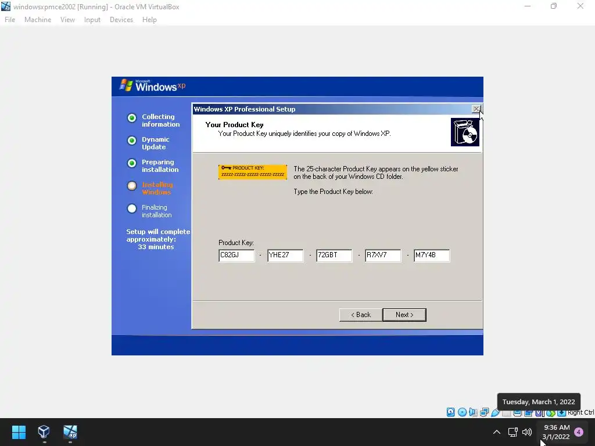595x446 pixels.
Task: Click VirtualBox recording status icon
Action: [528, 413]
